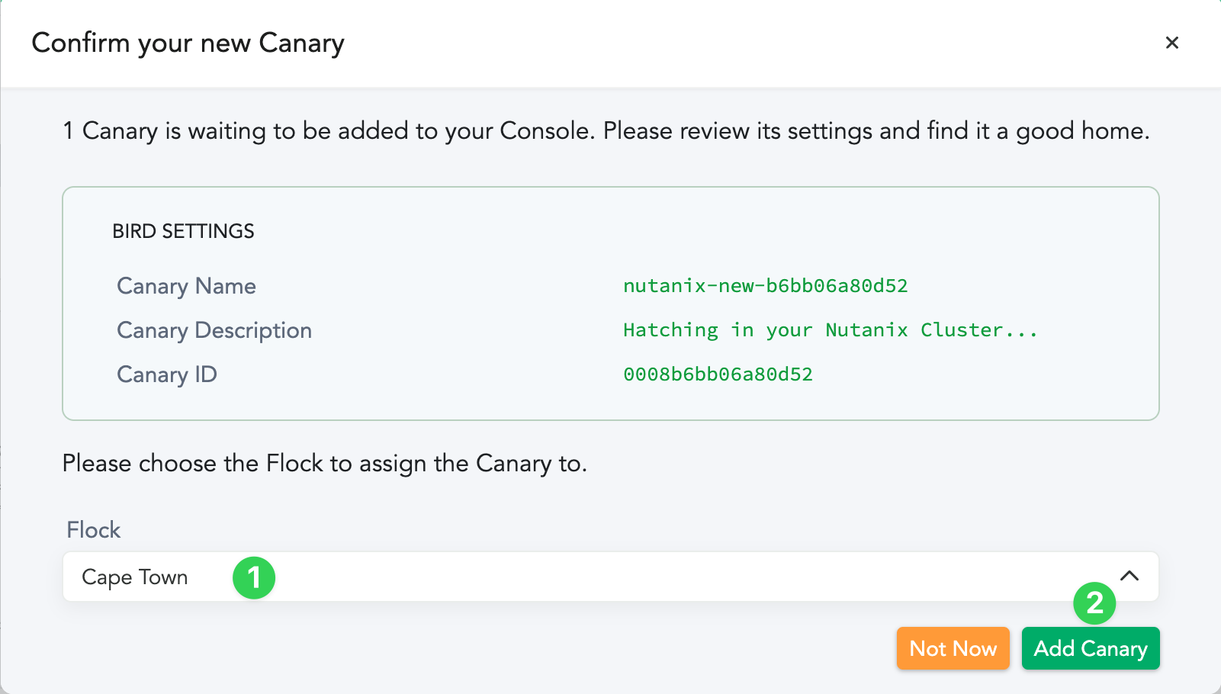The width and height of the screenshot is (1221, 694).
Task: Click the BIRD SETTINGS heading
Action: pyautogui.click(x=183, y=231)
